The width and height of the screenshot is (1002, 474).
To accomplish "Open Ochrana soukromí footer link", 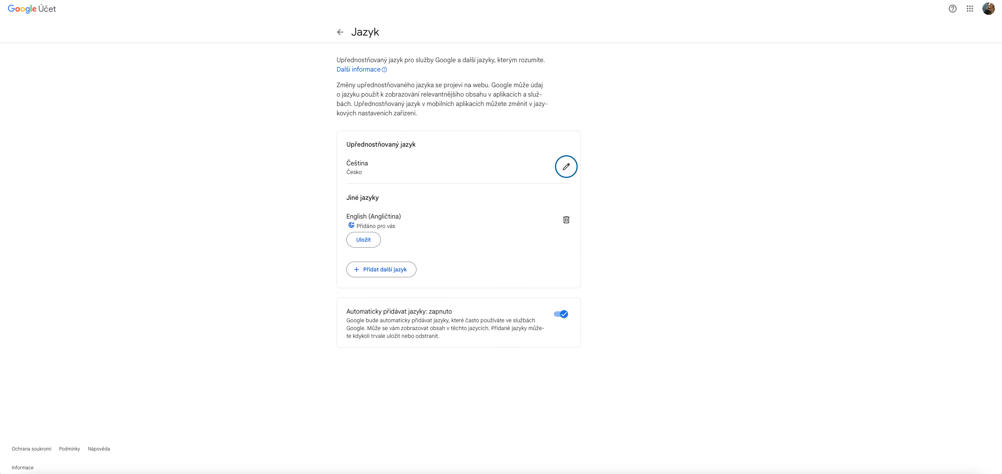I will click(31, 449).
